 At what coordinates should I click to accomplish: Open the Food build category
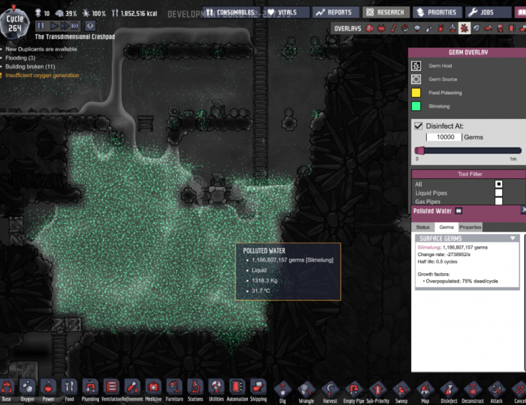point(70,390)
